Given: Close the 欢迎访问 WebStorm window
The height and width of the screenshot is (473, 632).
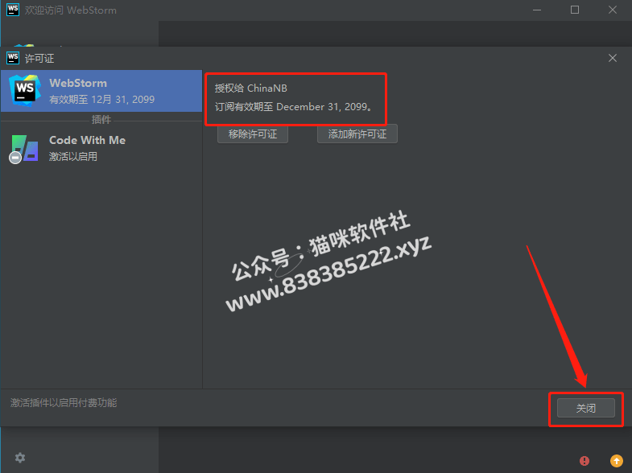Looking at the screenshot, I should click(613, 10).
